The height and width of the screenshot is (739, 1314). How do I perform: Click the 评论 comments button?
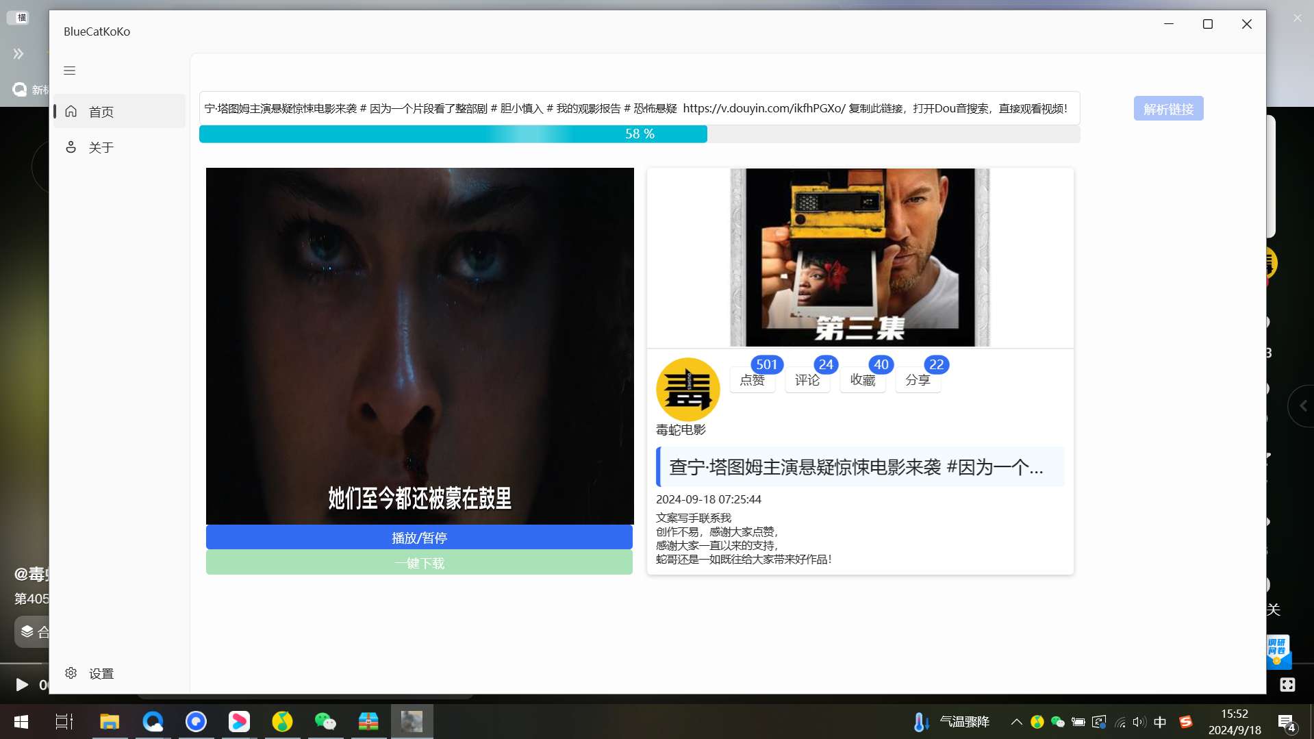pos(807,380)
